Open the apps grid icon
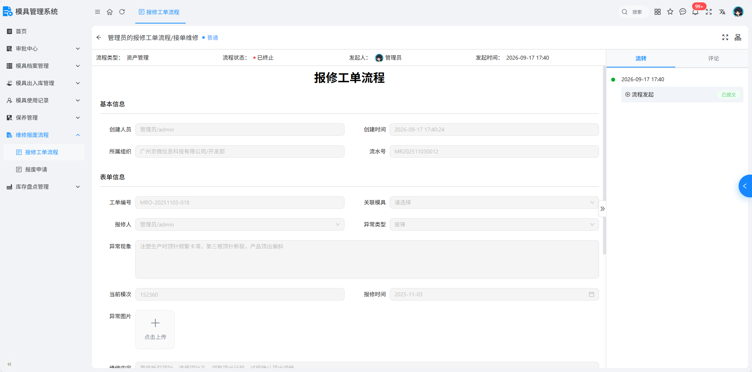The height and width of the screenshot is (372, 752). [x=658, y=12]
